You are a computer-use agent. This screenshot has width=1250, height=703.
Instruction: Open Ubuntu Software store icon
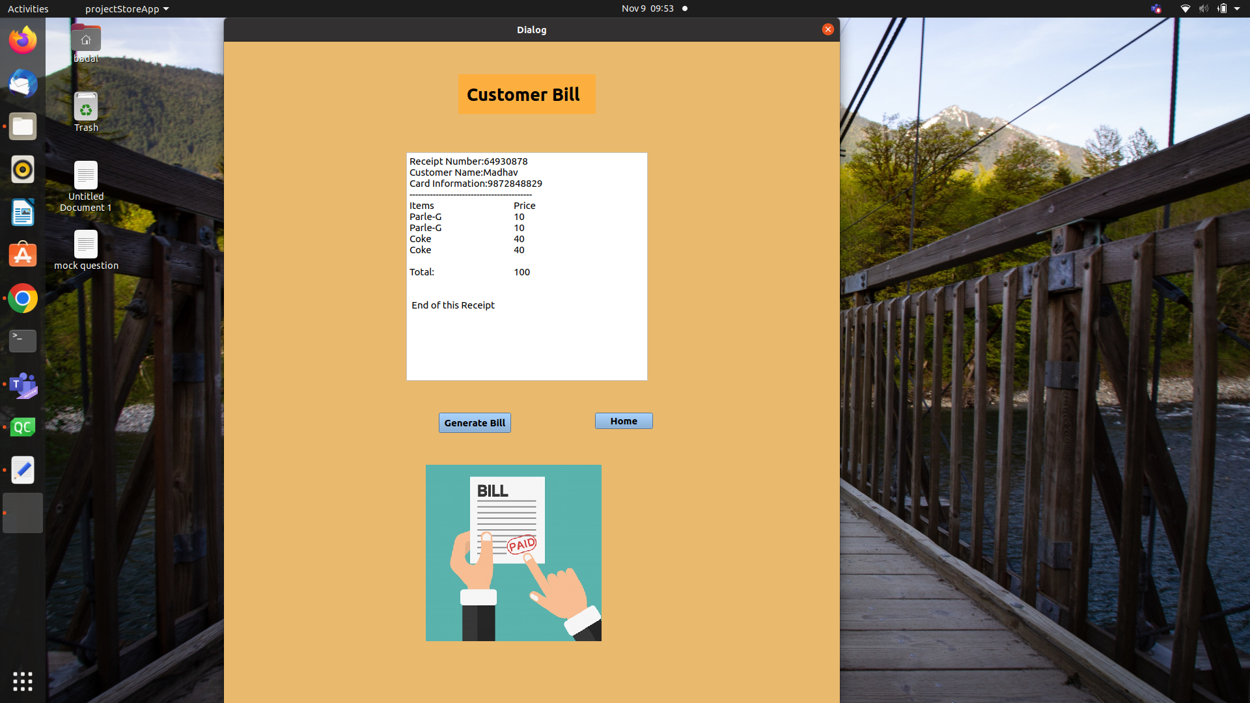tap(23, 255)
